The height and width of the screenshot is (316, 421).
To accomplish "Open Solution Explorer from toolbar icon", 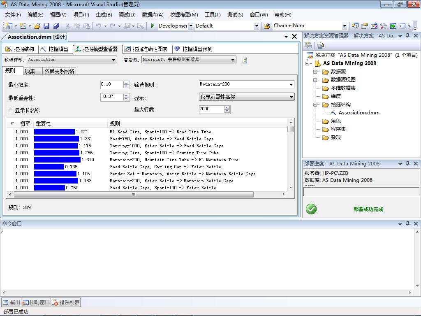I will click(355, 26).
